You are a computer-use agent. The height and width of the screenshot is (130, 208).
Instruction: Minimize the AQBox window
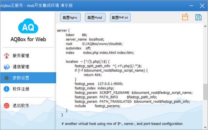click(191, 6)
